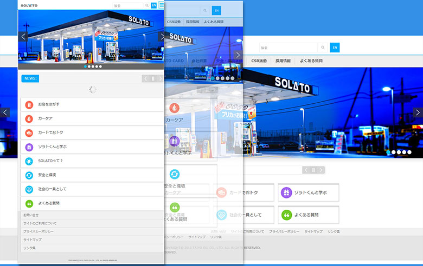This screenshot has width=423, height=266.
Task: Show the previous slide in the mobile view banner
Action: coord(23,37)
